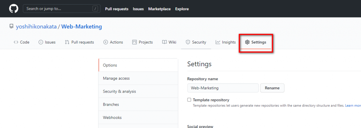
Task: Click the Security shield icon
Action: [188, 42]
